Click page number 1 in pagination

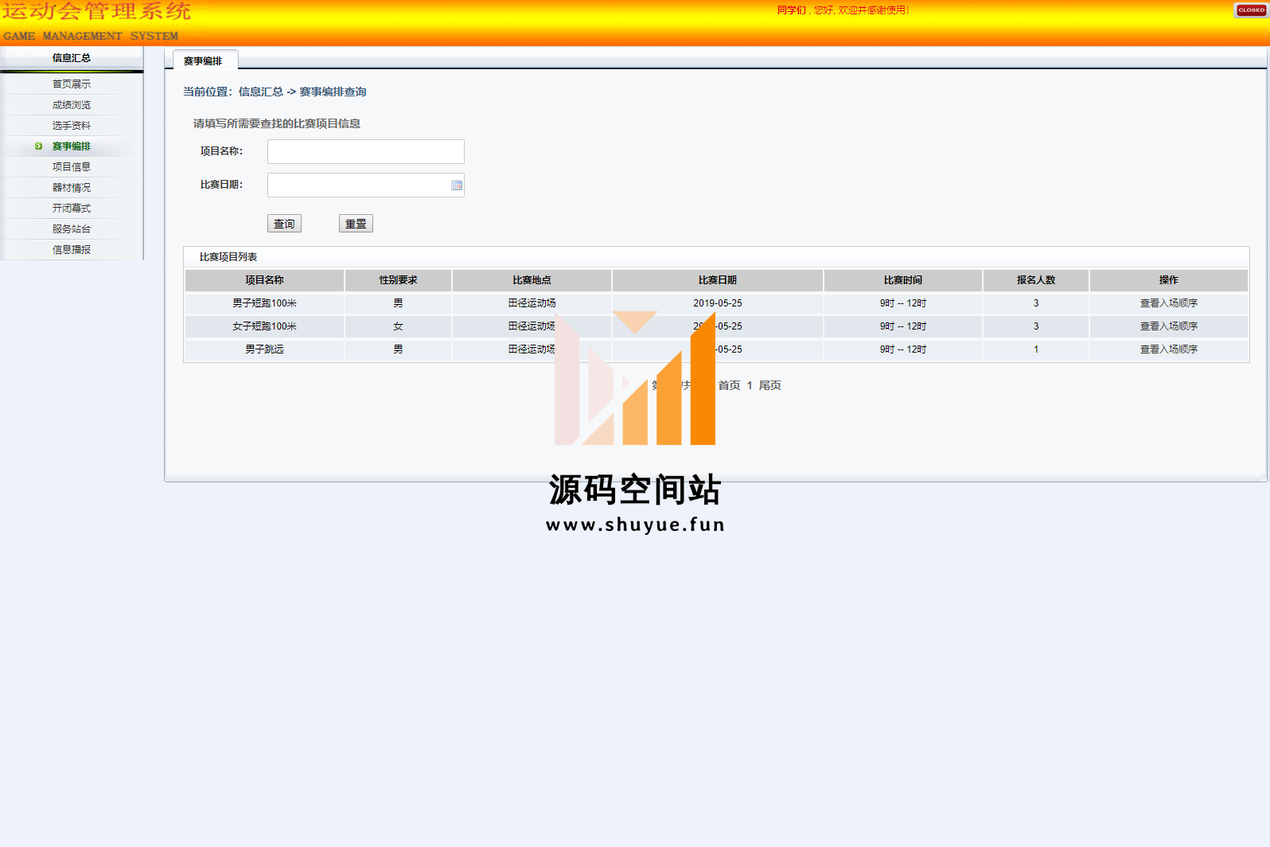tap(750, 385)
